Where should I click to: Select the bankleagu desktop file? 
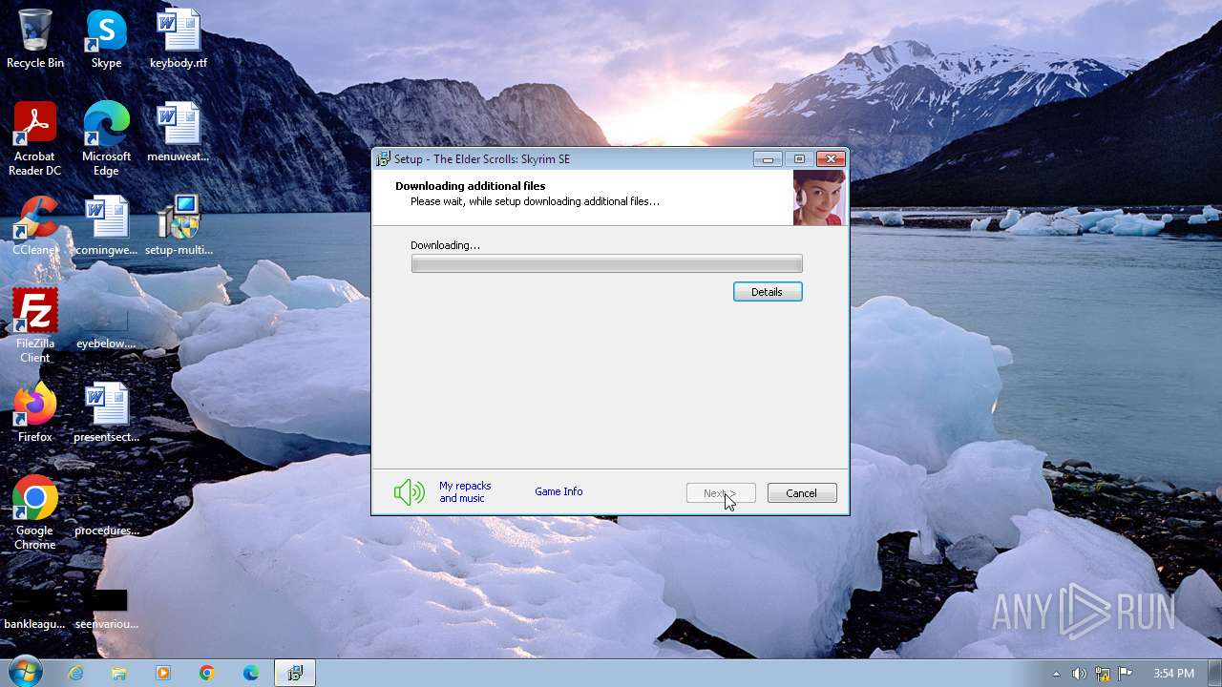[35, 611]
